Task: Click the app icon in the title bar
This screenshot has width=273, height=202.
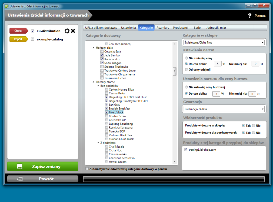Action: pos(7,6)
